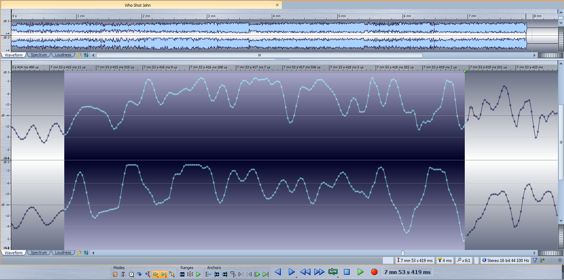The width and height of the screenshot is (564, 280).
Task: Click the main waveform horizontal scrollbar thumb
Action: (x=403, y=253)
